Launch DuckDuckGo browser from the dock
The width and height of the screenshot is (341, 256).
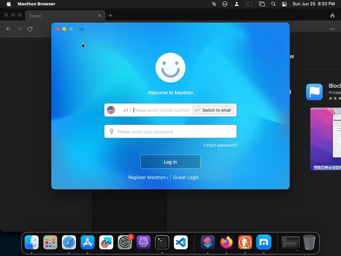245,242
